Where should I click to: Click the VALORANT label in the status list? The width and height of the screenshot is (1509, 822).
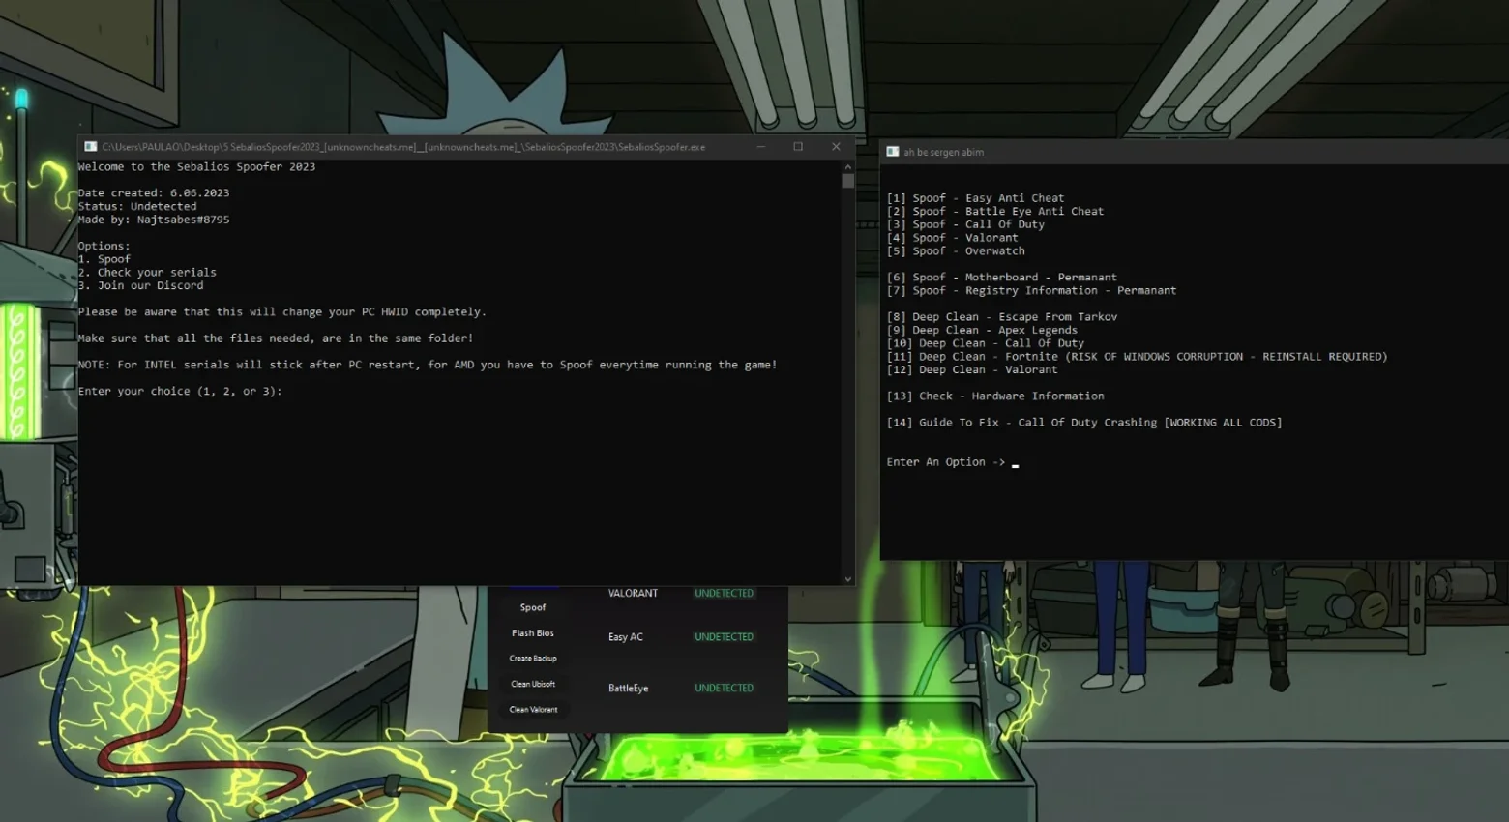(633, 593)
